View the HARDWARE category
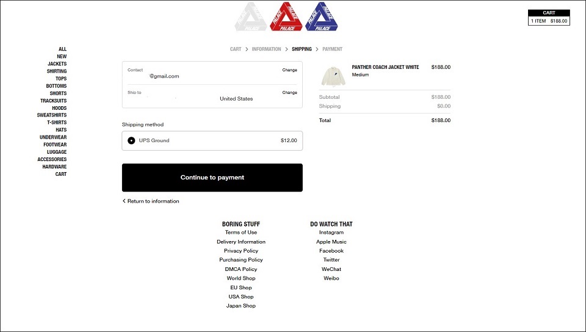Screen dimensions: 586x332 click(54, 167)
